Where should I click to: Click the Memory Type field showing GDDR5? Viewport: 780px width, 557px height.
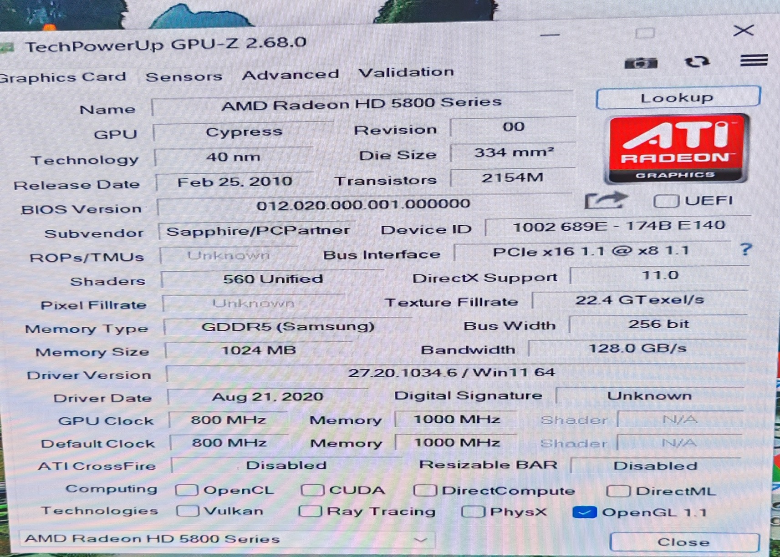pos(288,327)
